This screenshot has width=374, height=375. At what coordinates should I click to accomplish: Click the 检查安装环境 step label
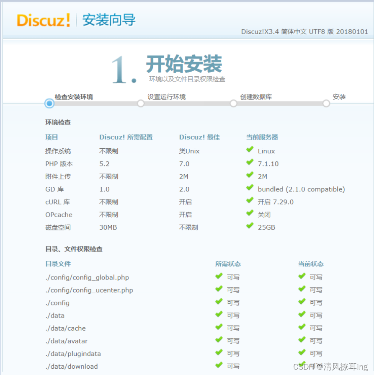tap(74, 97)
